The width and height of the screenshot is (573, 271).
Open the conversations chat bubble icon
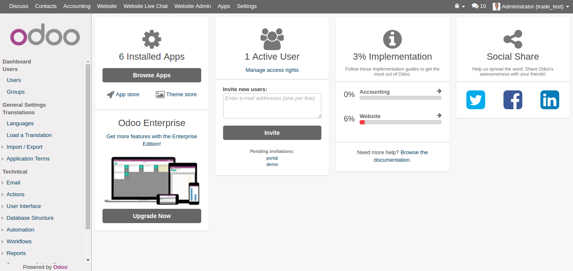(478, 6)
